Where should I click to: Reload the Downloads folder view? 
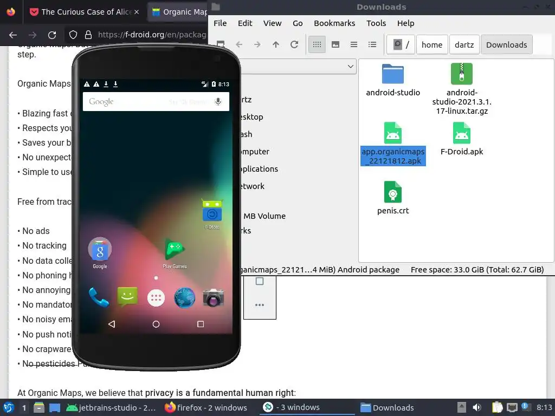pyautogui.click(x=294, y=44)
